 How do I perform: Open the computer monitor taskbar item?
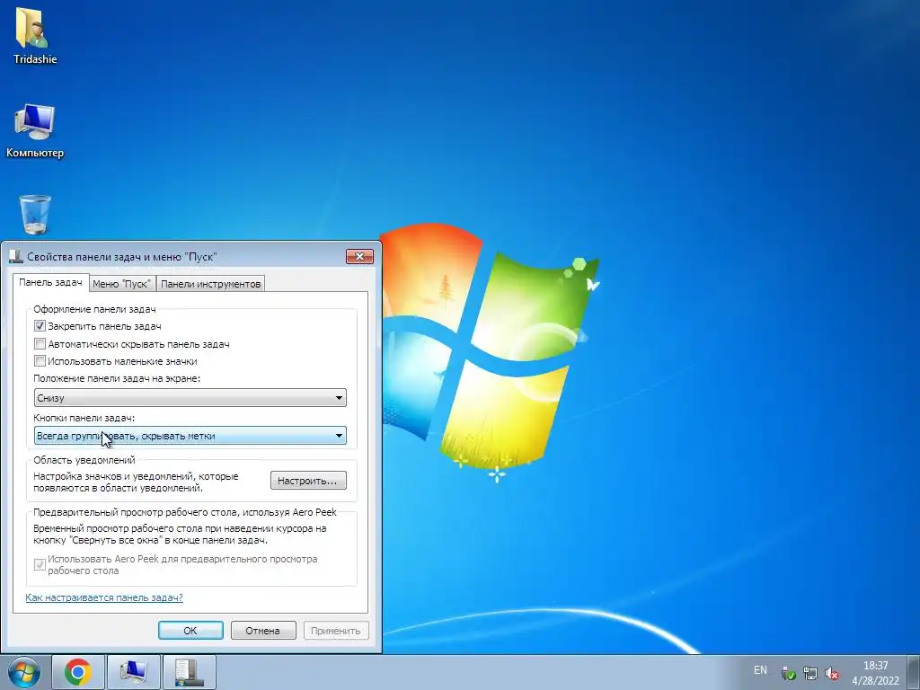click(133, 672)
